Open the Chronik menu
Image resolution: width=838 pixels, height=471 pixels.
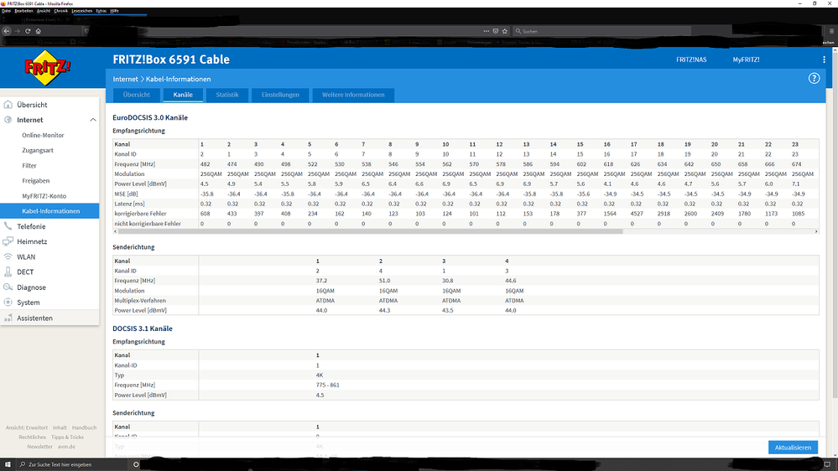[61, 11]
